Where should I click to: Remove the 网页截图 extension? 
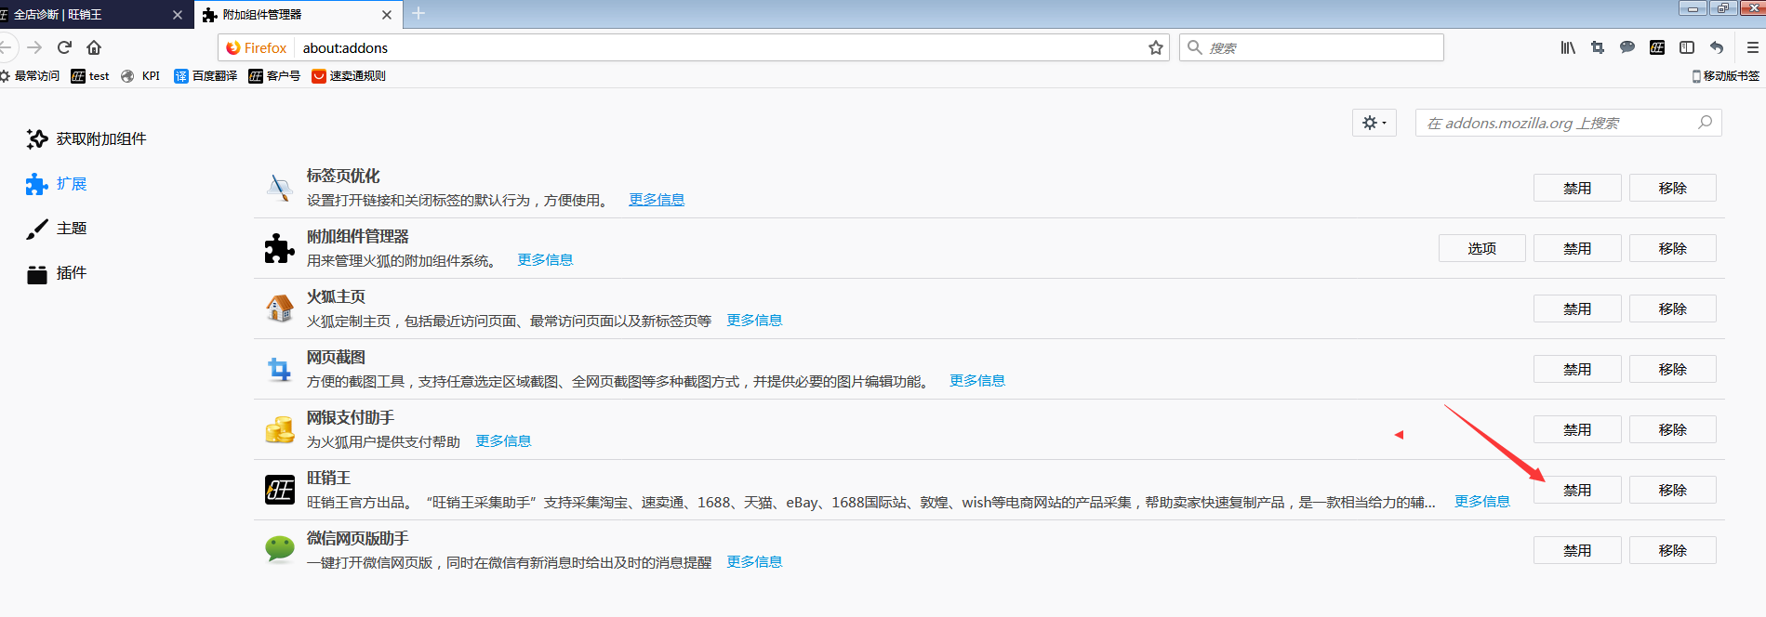(x=1672, y=369)
